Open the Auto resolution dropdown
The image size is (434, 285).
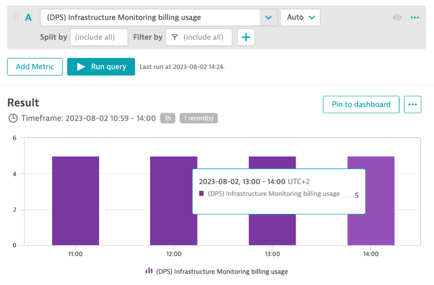pos(300,17)
